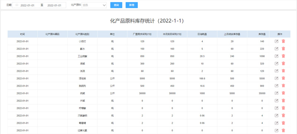Image resolution: width=297 pixels, height=134 pixels.
Task: Delete the 液碱 row
Action: (283, 63)
